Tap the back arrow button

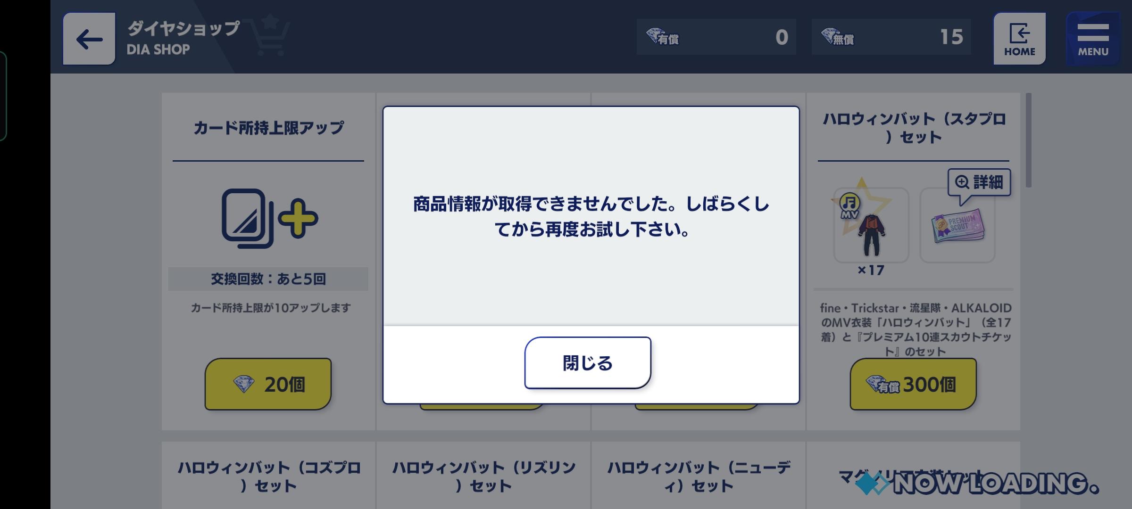click(89, 39)
